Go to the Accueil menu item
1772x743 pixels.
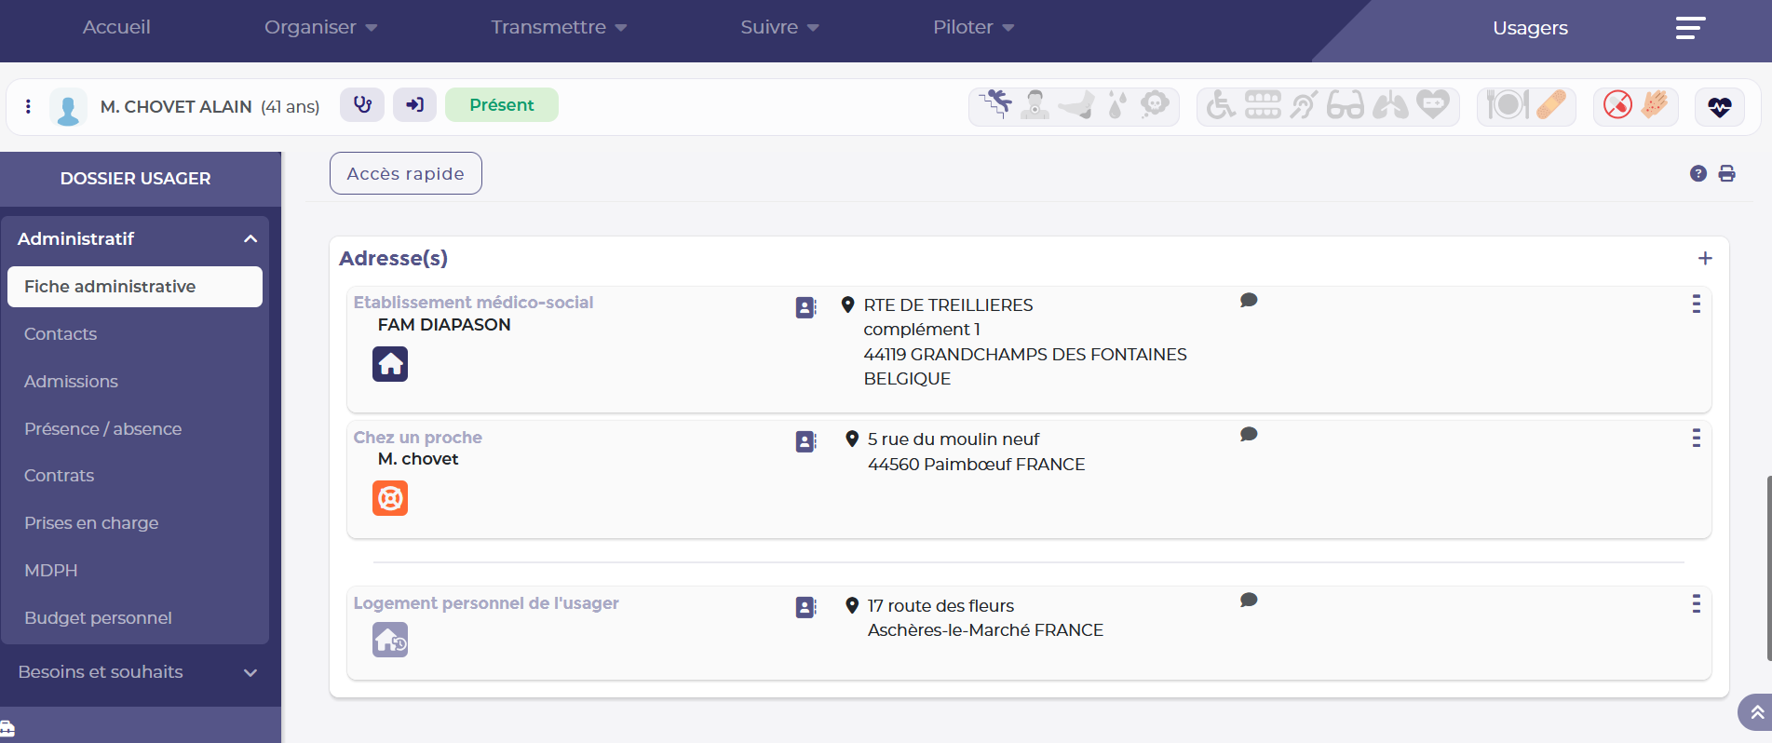116,28
